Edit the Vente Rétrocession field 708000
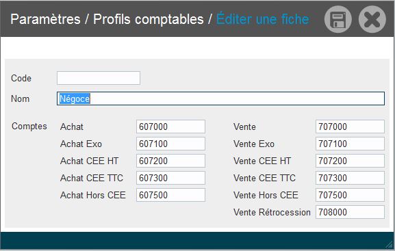395x251 pixels. tap(350, 212)
